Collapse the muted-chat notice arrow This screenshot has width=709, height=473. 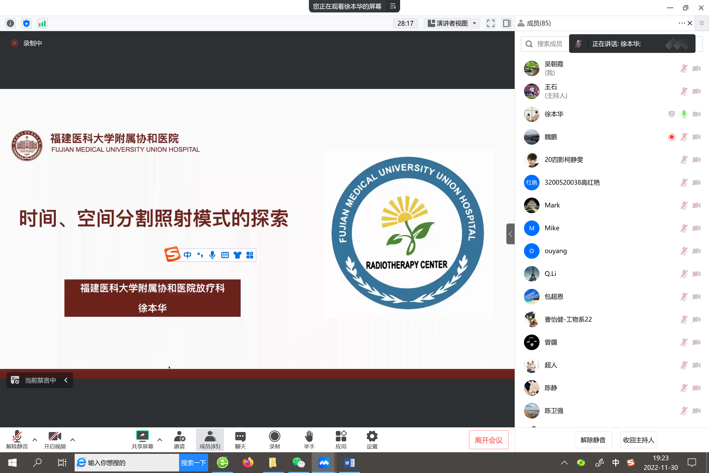click(x=66, y=380)
